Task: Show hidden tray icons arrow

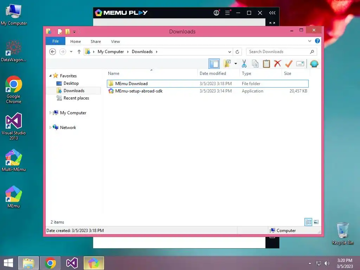Action: [x=310, y=263]
